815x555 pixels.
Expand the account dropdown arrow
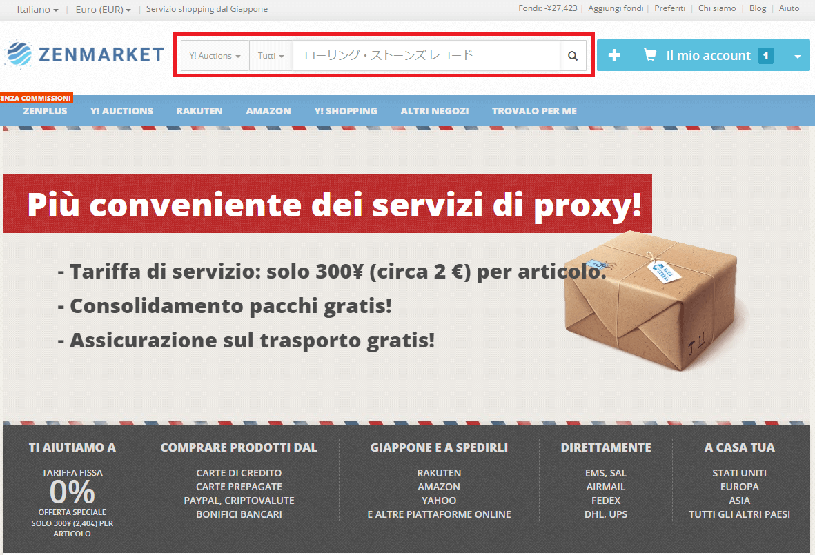tap(797, 56)
